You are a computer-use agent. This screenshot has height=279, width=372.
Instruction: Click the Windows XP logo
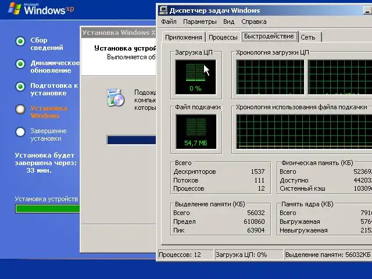[41, 9]
